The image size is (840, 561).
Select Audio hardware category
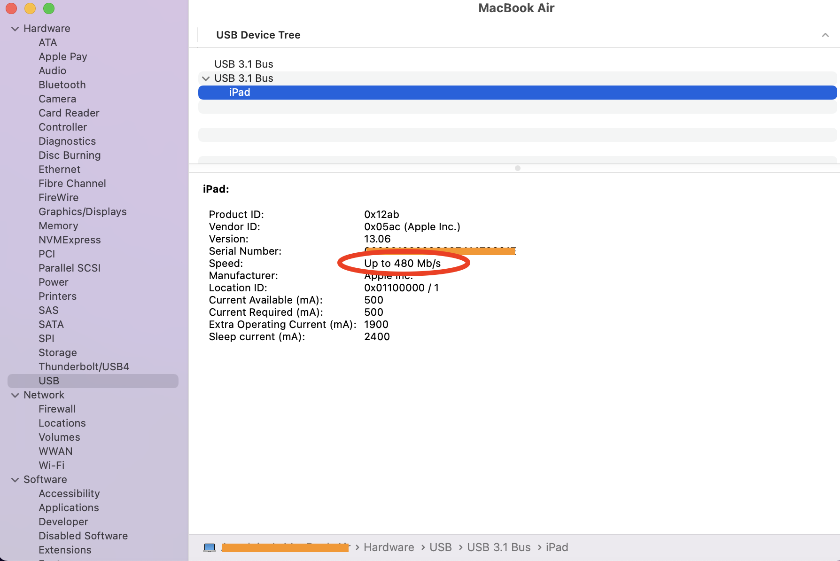click(x=53, y=71)
